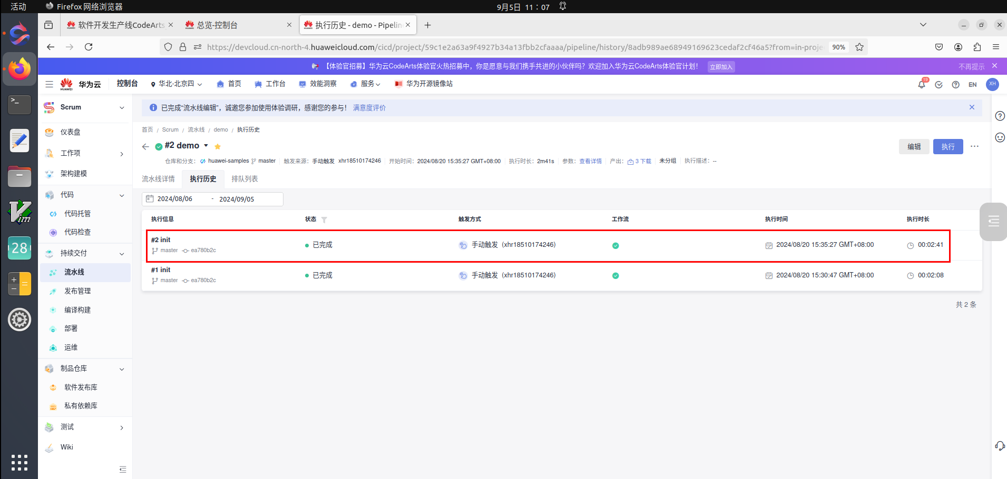
Task: Open the #2 demo run selector arrow
Action: pyautogui.click(x=206, y=146)
